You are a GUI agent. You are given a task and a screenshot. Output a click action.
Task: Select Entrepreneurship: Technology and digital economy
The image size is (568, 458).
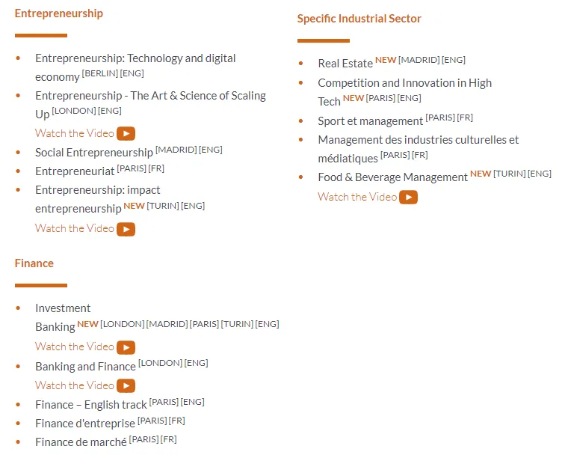135,58
